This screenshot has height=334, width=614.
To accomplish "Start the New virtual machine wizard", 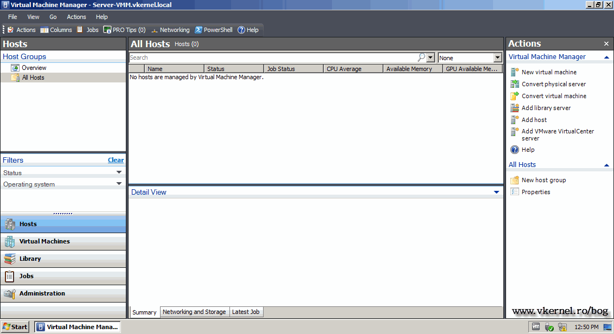I will (549, 72).
